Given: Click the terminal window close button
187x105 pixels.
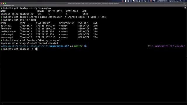Looking at the screenshot, I should (1, 3).
